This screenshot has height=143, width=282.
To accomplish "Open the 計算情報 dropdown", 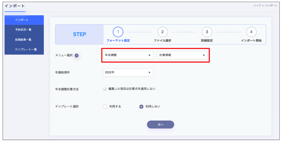I will [182, 55].
